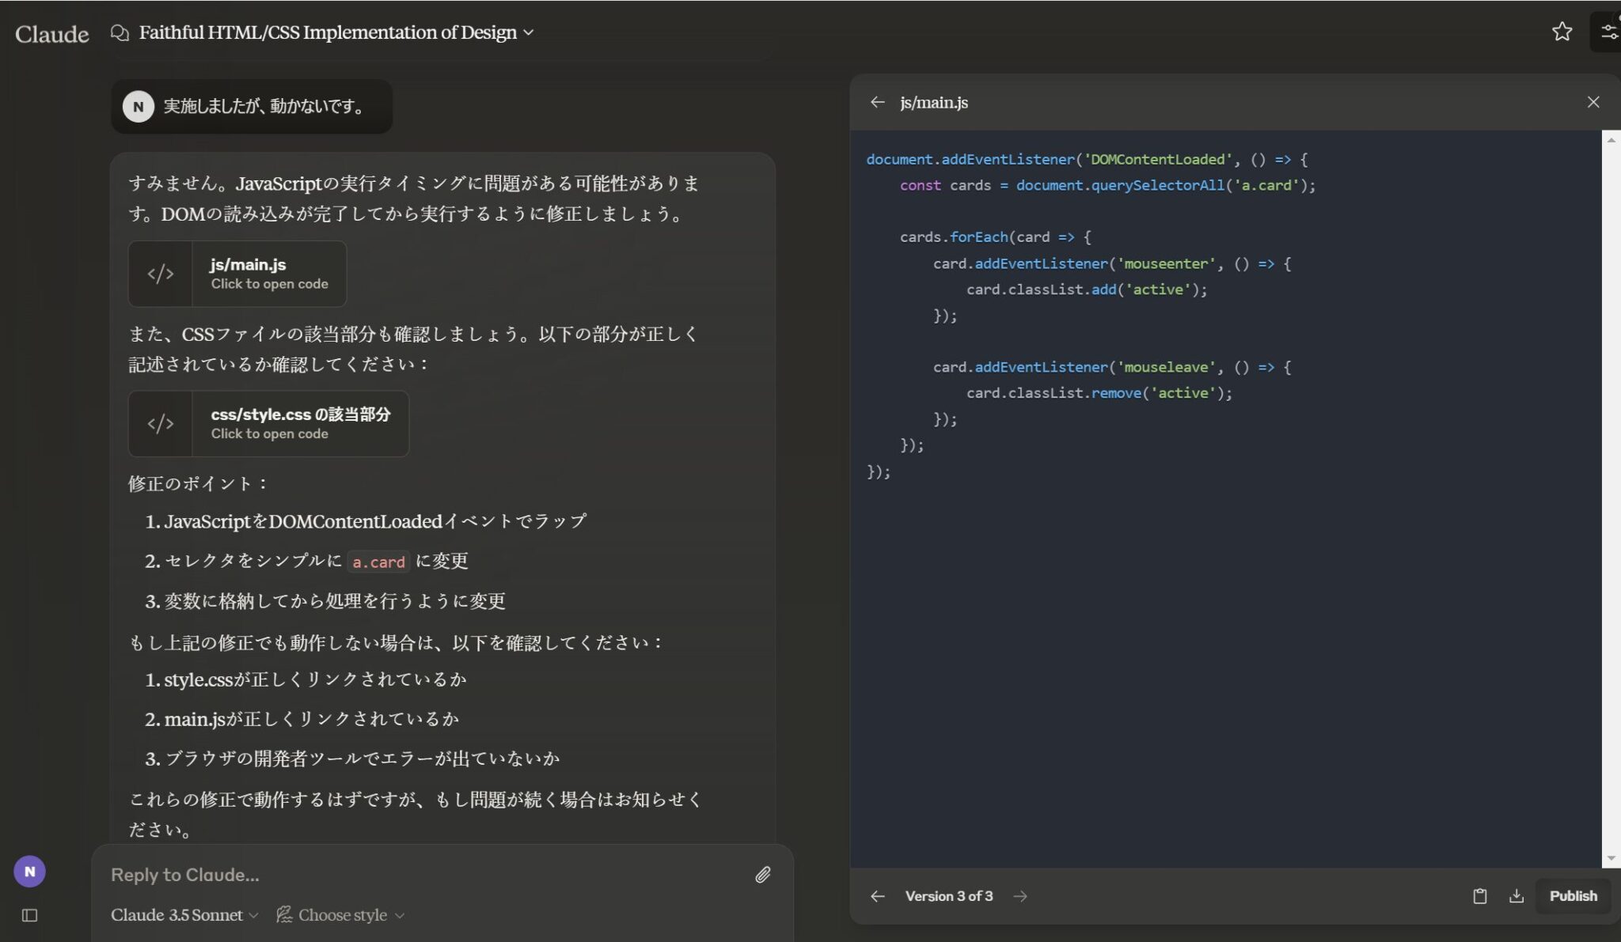Star the conversation as a favorite
This screenshot has width=1621, height=942.
point(1562,32)
